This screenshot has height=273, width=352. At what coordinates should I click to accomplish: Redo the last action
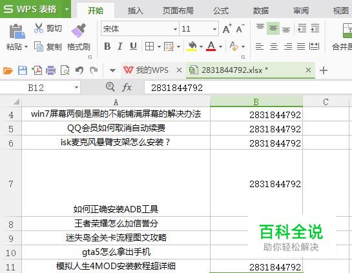(94, 70)
